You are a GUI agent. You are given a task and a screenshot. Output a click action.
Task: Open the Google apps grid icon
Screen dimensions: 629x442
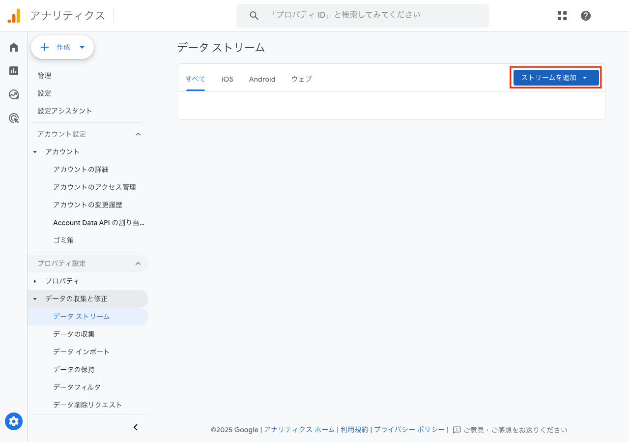pos(562,15)
